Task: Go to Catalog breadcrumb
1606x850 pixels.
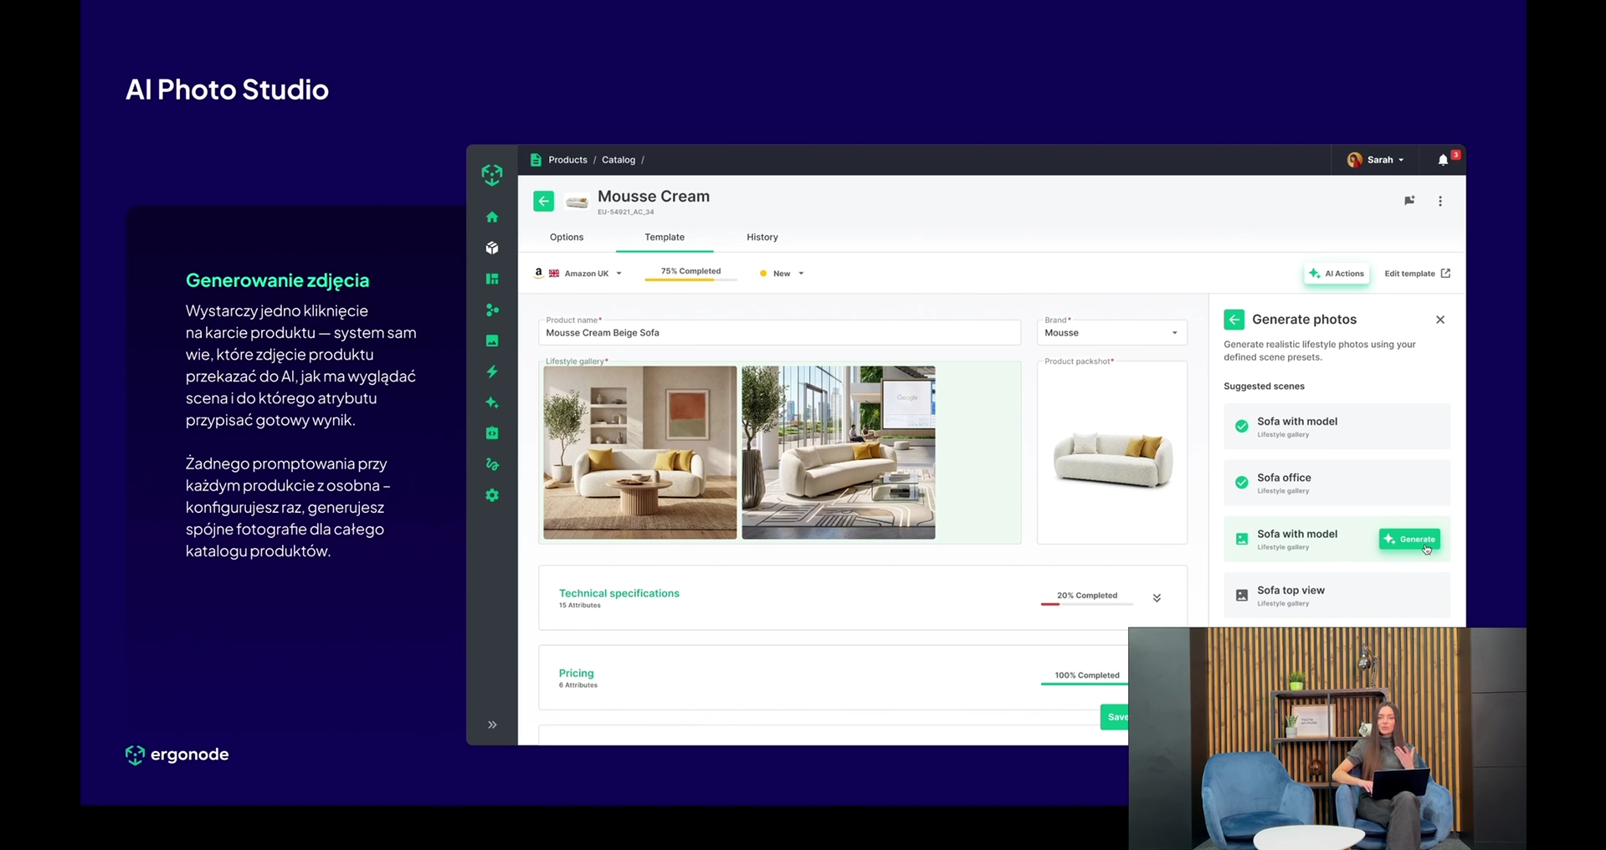Action: [618, 160]
